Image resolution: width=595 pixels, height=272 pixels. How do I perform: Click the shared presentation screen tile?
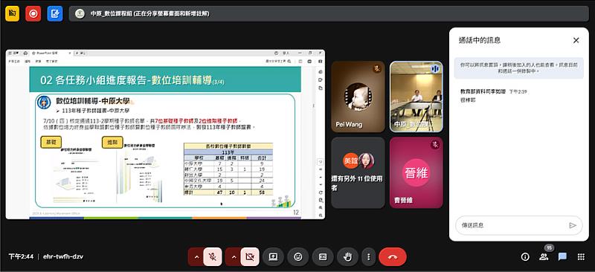click(x=165, y=134)
